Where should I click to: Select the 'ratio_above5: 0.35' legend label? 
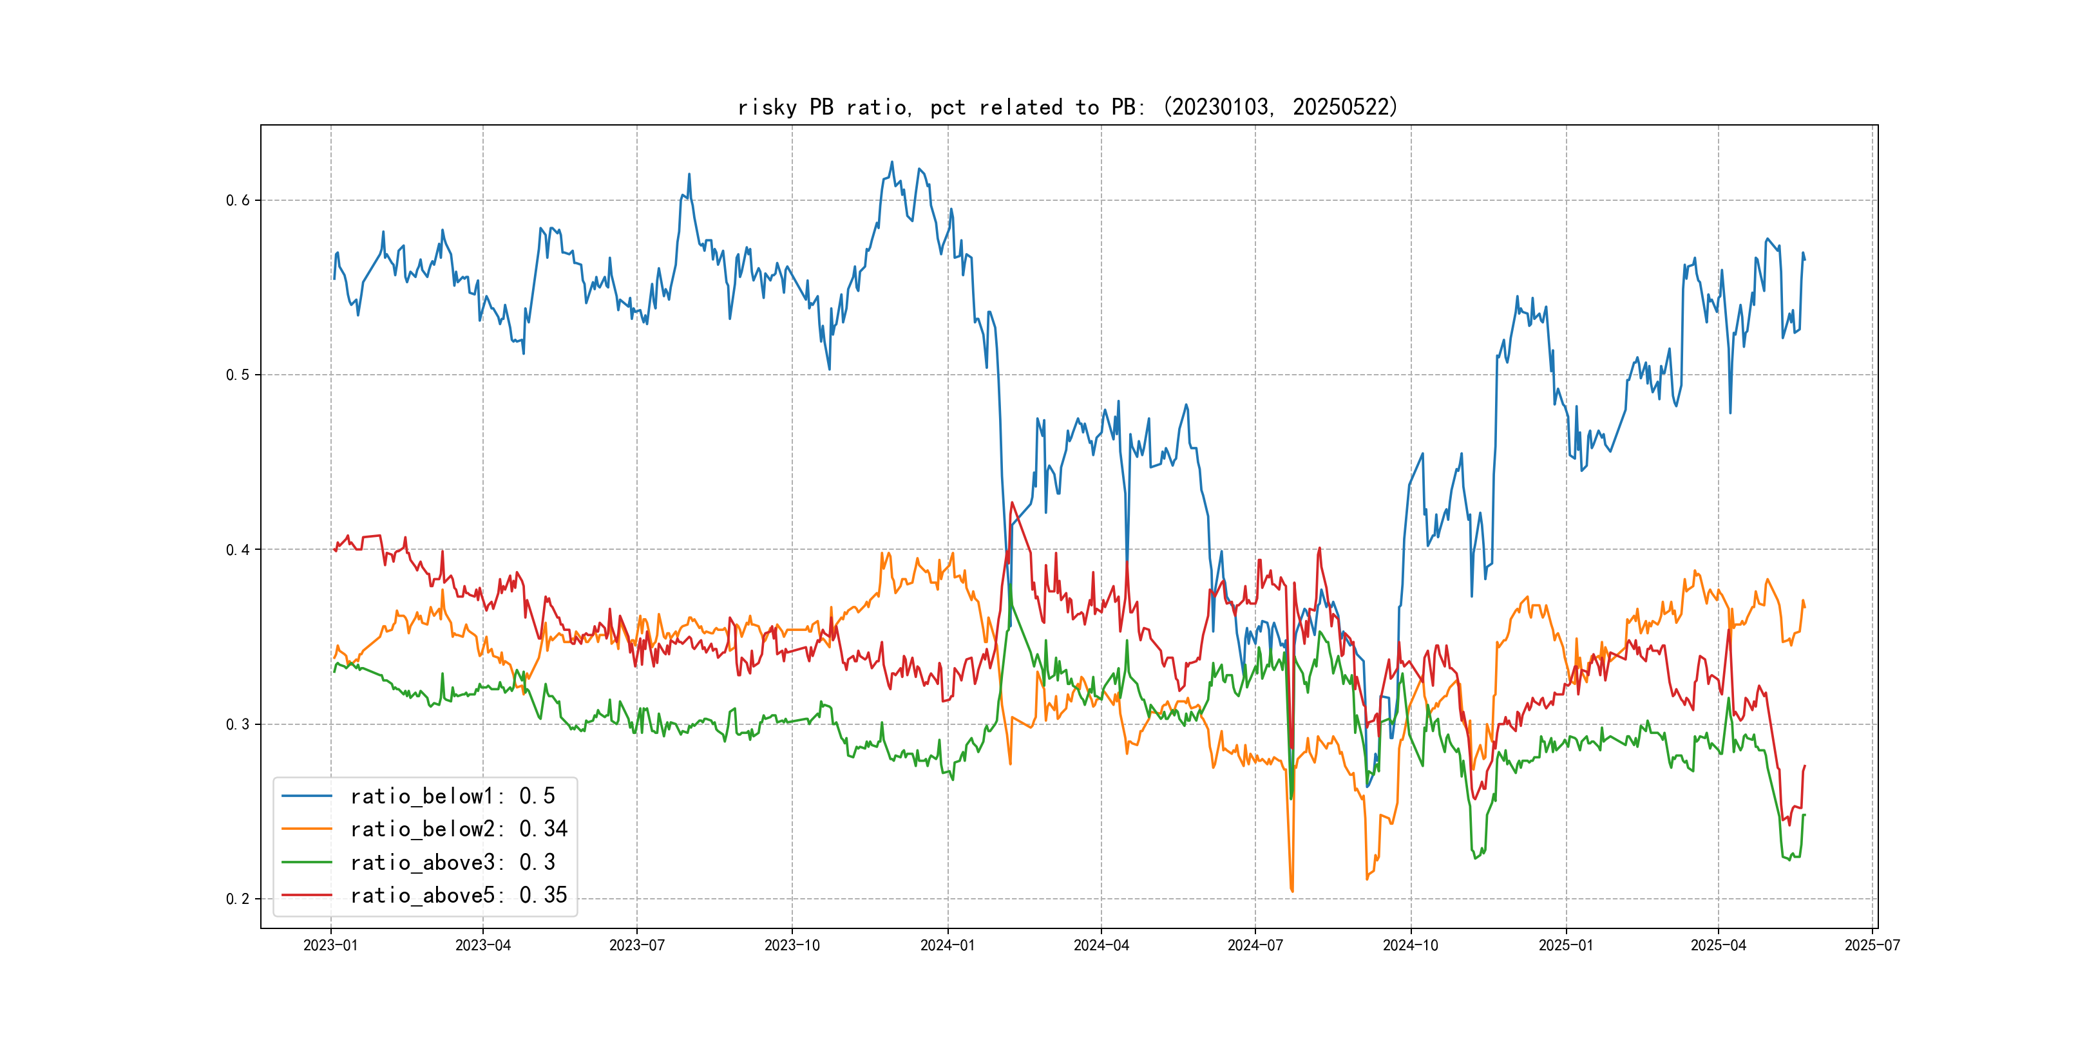459,895
